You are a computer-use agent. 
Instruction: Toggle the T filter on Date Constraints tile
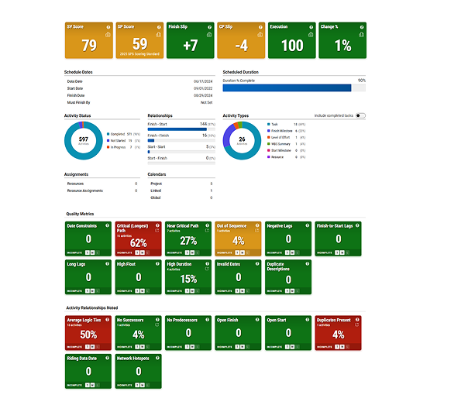[87, 252]
